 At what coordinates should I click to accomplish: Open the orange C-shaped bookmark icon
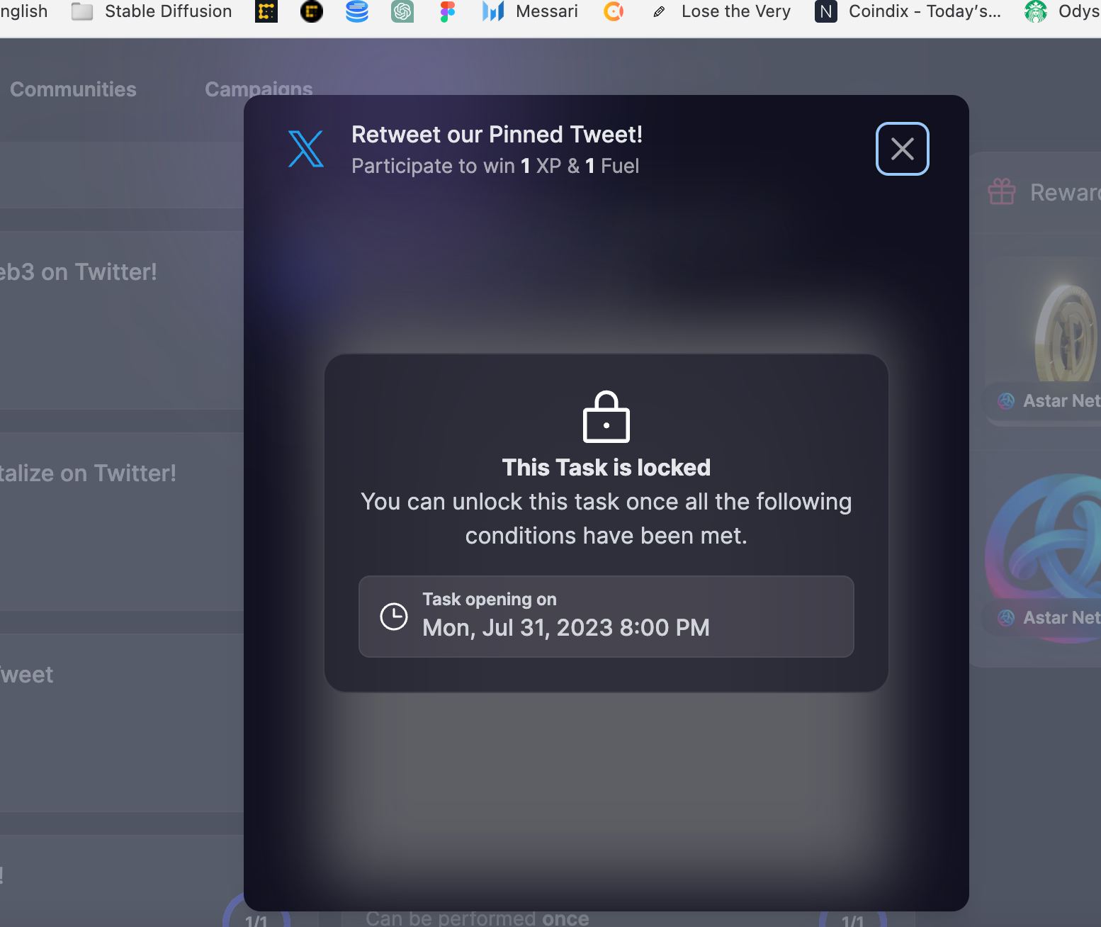[614, 11]
